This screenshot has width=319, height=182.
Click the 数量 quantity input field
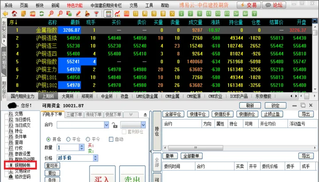coord(68,147)
